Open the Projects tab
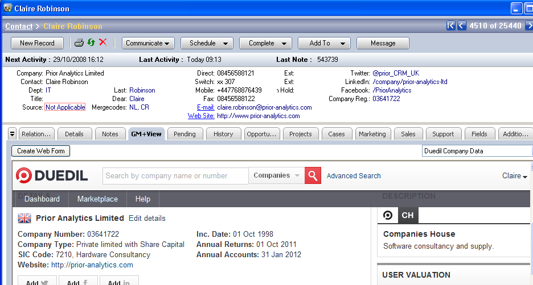Viewport: 533px width, 285px height. coord(301,134)
